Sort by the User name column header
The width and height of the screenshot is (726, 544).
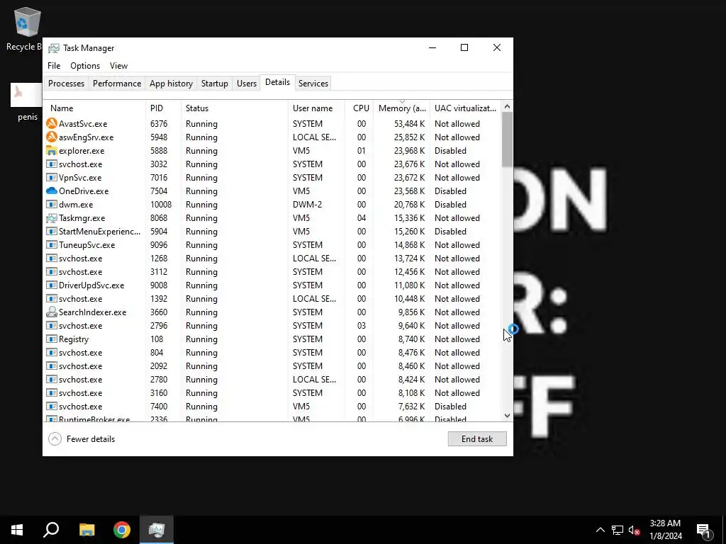316,108
